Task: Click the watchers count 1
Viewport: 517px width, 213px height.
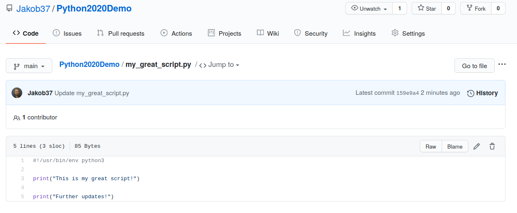Action: pyautogui.click(x=400, y=8)
